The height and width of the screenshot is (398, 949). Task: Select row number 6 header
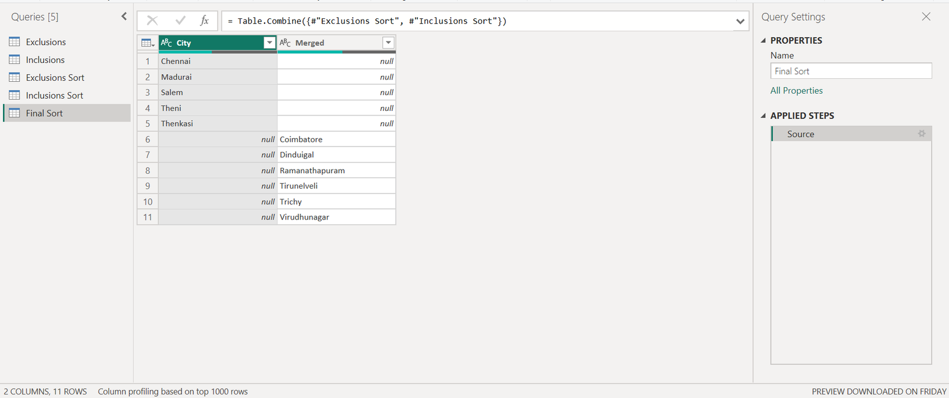(x=148, y=139)
